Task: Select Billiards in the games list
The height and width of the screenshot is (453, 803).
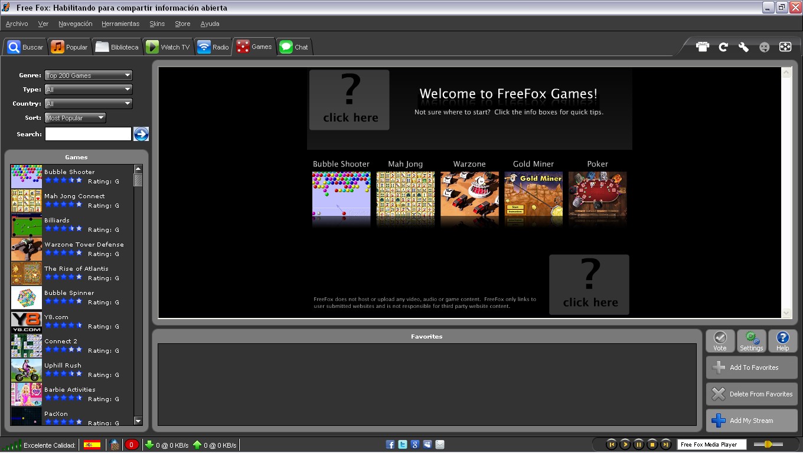Action: click(x=72, y=225)
